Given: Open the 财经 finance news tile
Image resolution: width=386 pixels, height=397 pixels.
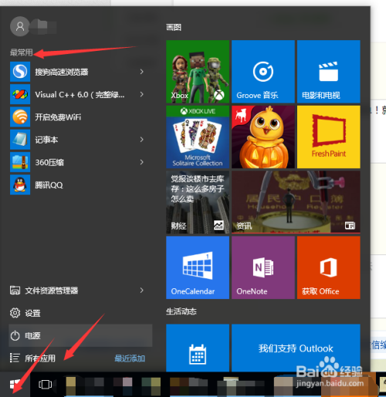Looking at the screenshot, I should point(198,202).
